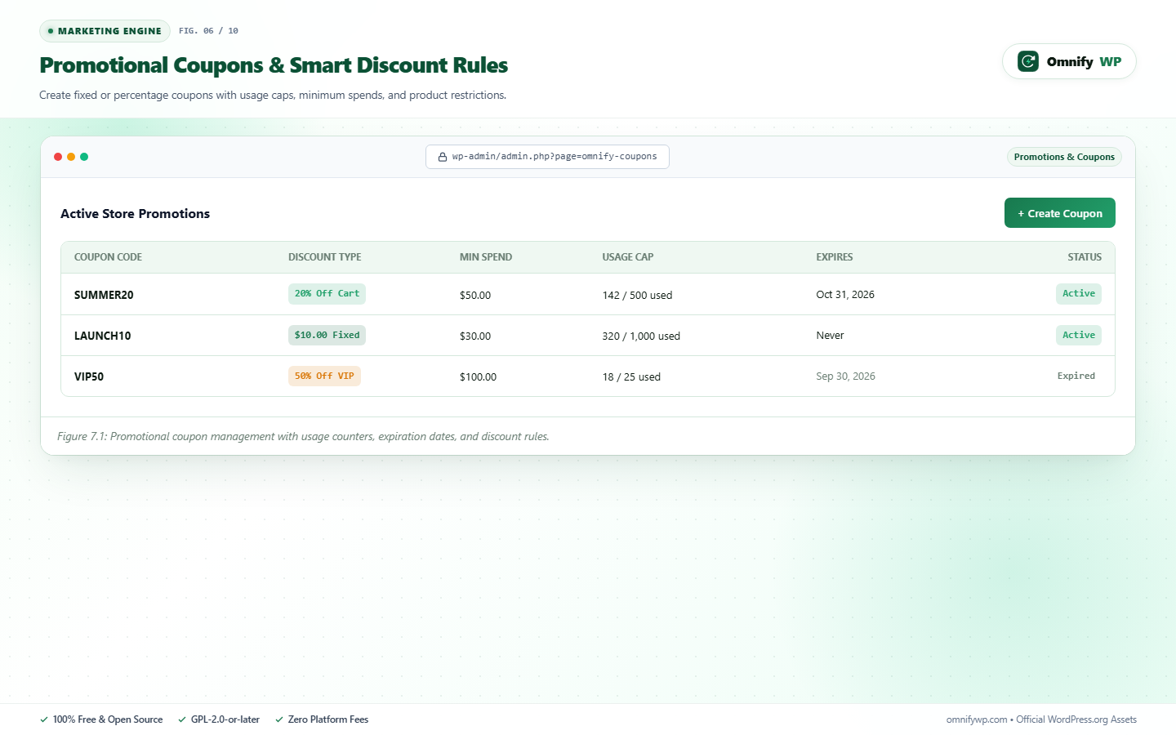Click the Oct 31, 2026 expiry date
This screenshot has width=1176, height=735.
[845, 295]
